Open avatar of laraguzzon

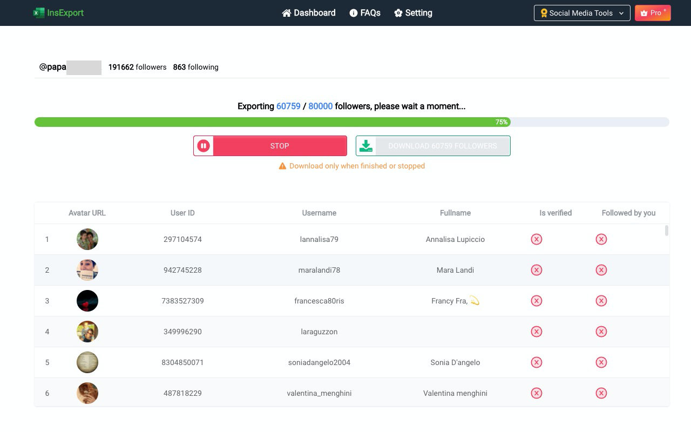pyautogui.click(x=87, y=332)
